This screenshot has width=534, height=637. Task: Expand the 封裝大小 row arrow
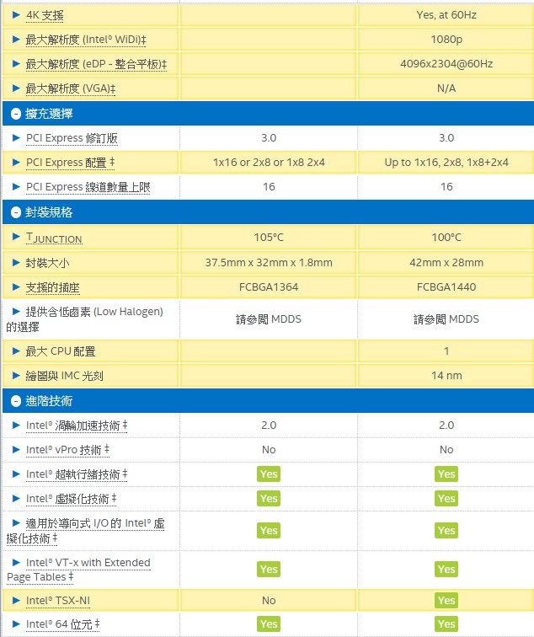coord(16,262)
